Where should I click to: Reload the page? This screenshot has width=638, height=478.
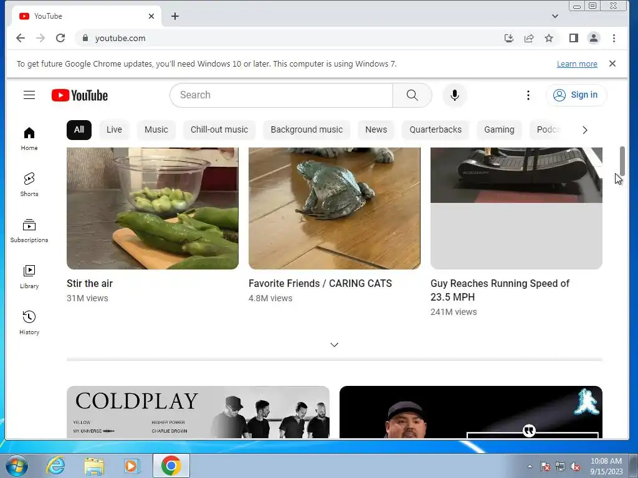coord(60,38)
